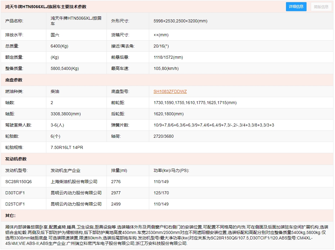Click the 底盘参数 section header
This screenshot has width=335, height=250.
tap(14, 80)
